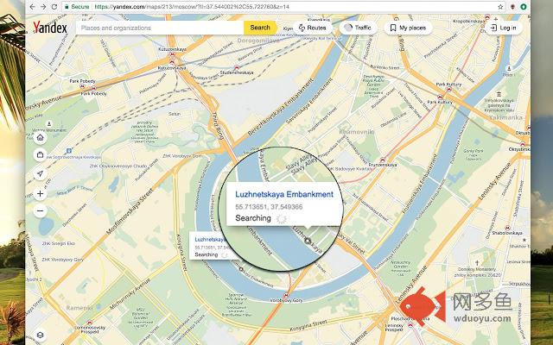553x345 pixels.
Task: Zoom in with the plus button
Action: click(41, 194)
